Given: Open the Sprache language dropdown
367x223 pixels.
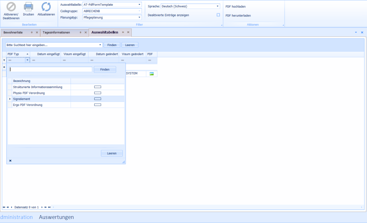Looking at the screenshot, I should 218,7.
